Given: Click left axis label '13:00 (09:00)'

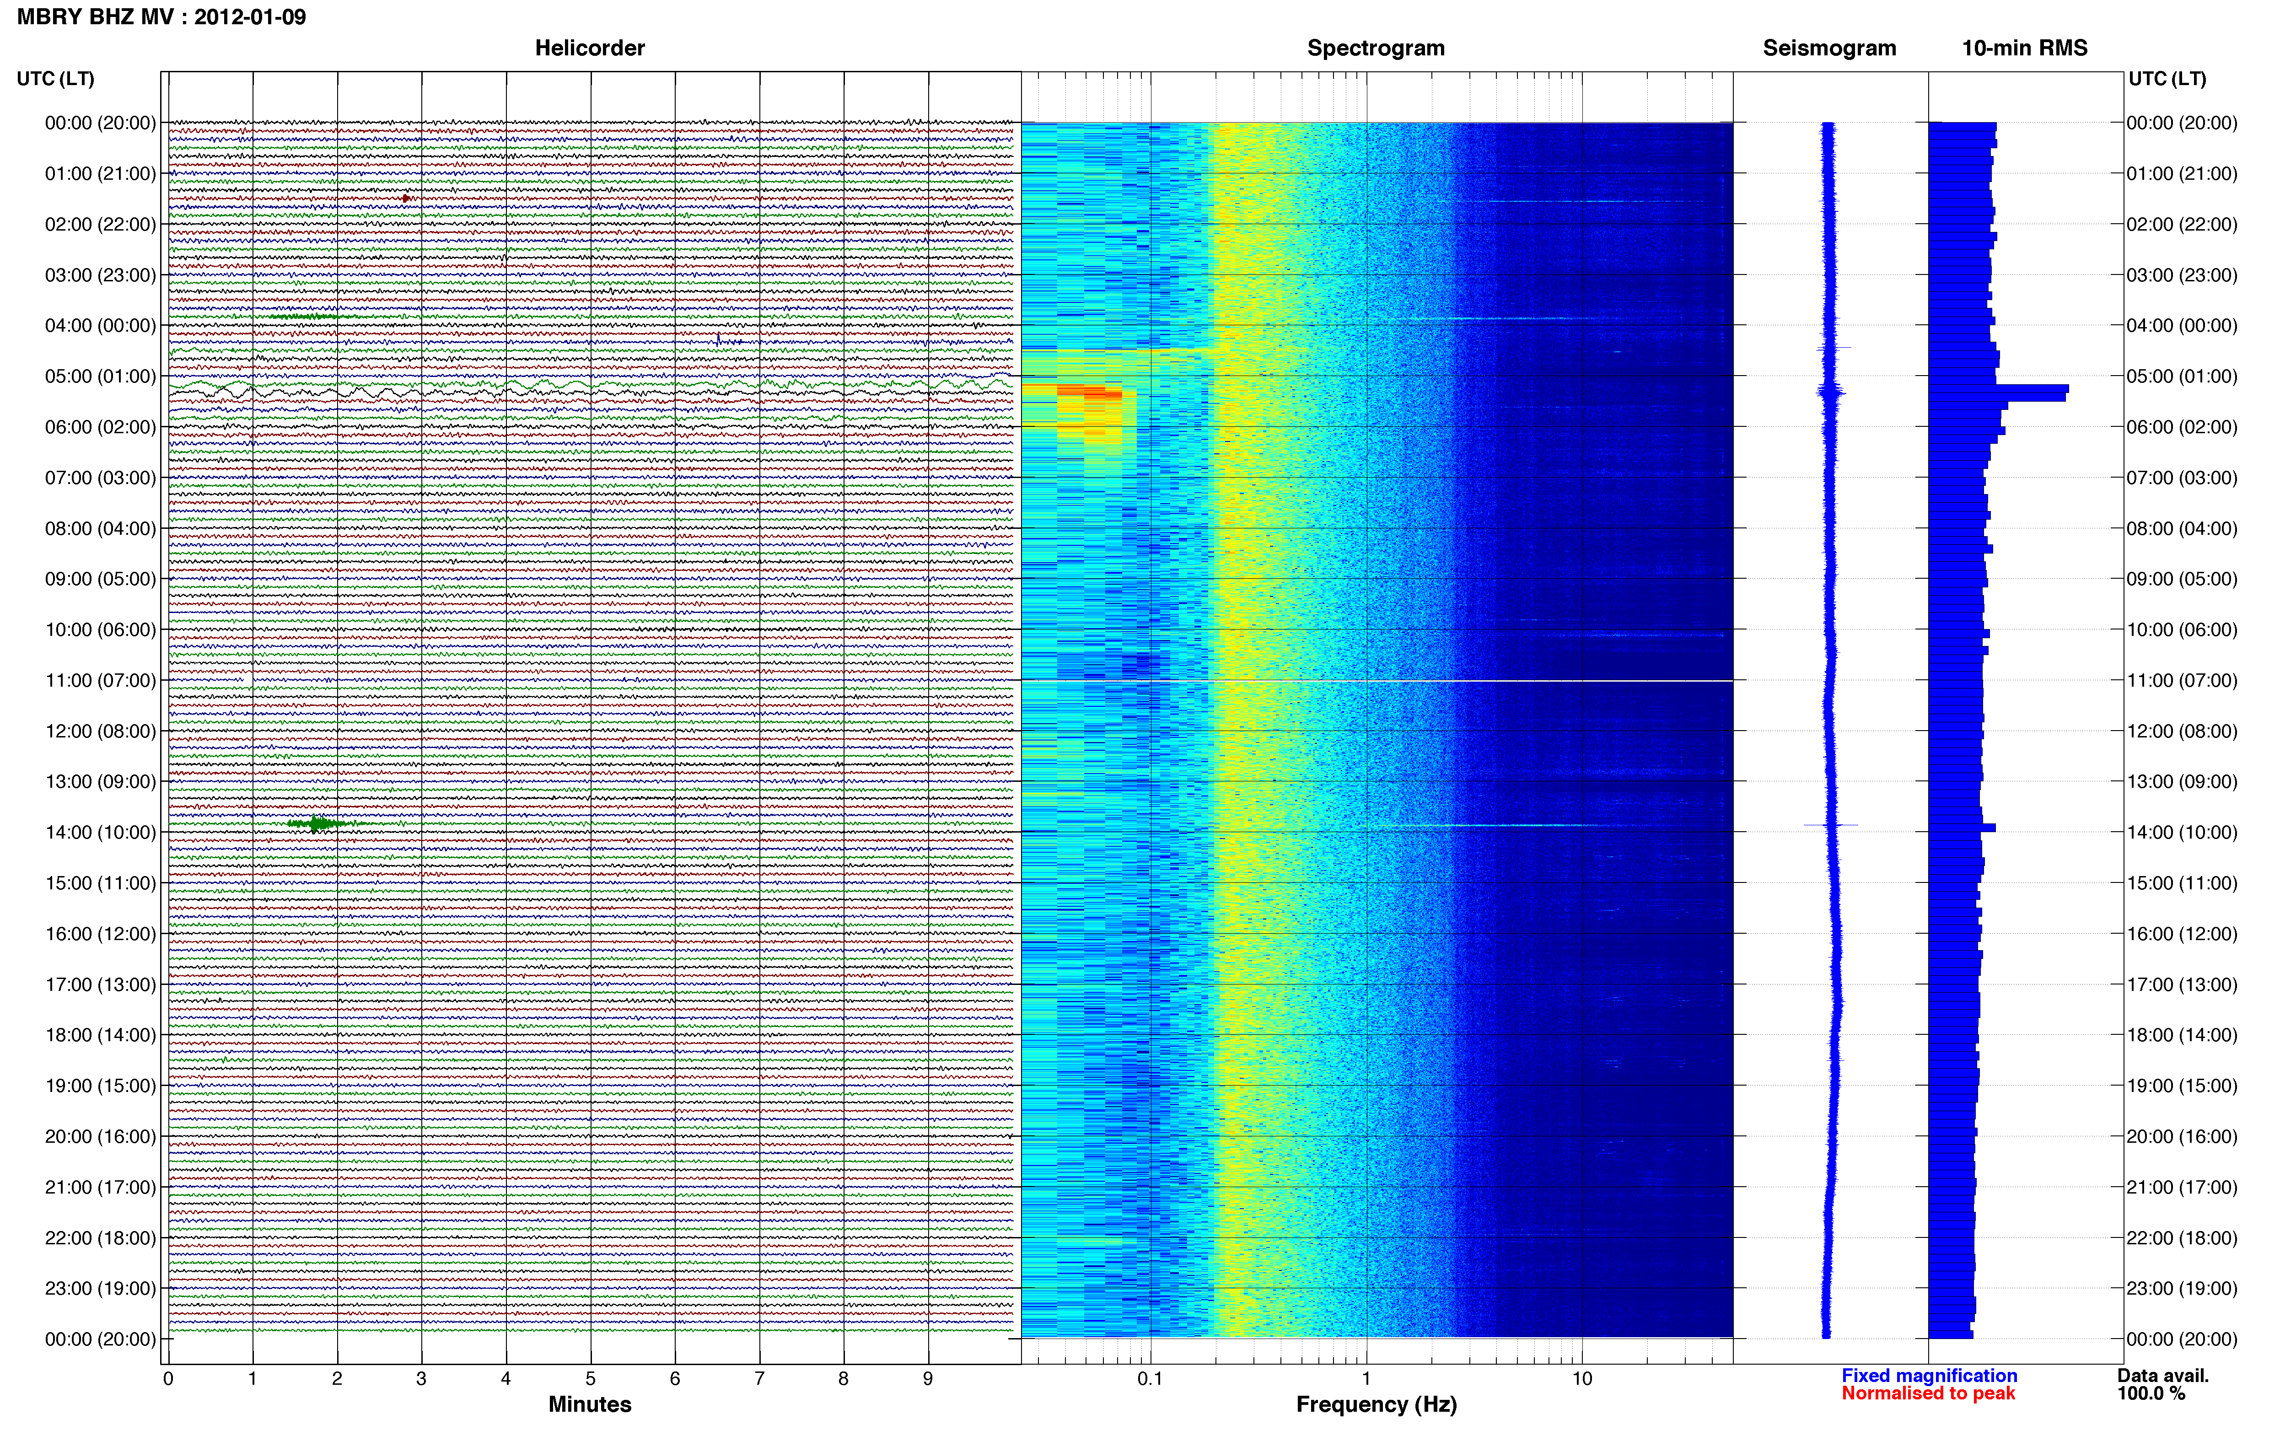Looking at the screenshot, I should click(101, 782).
